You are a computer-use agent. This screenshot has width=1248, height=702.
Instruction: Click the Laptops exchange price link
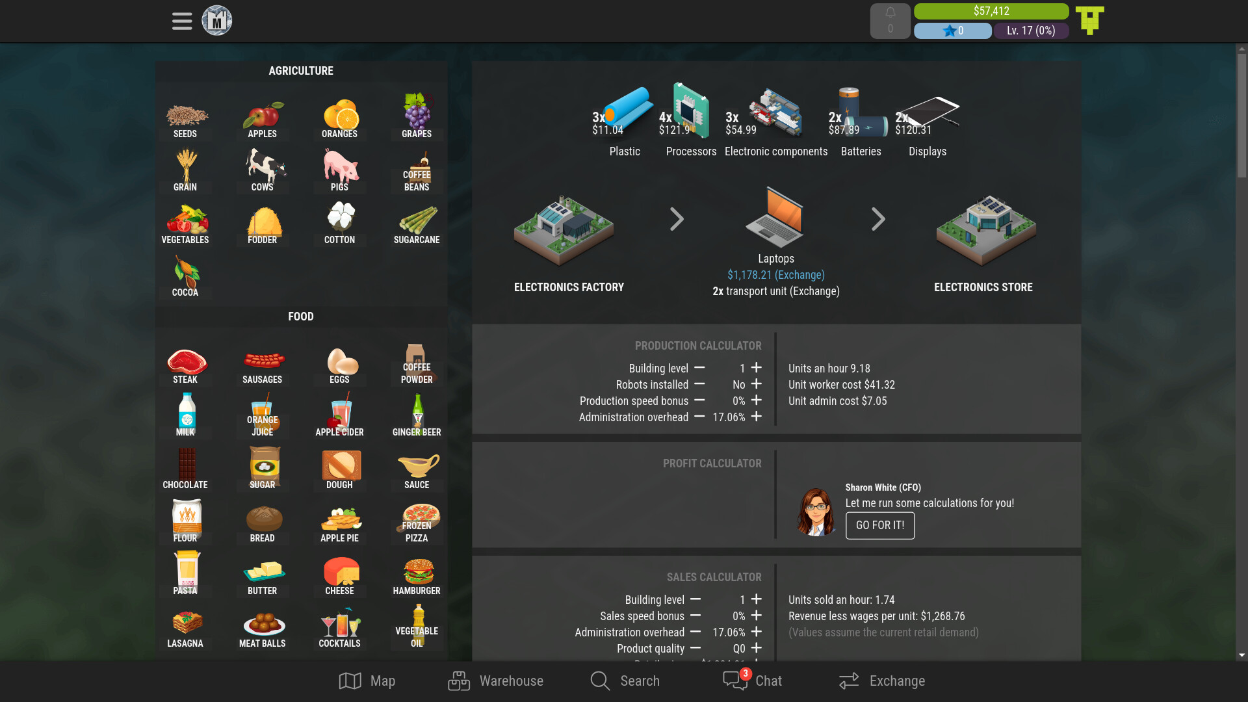pos(775,275)
